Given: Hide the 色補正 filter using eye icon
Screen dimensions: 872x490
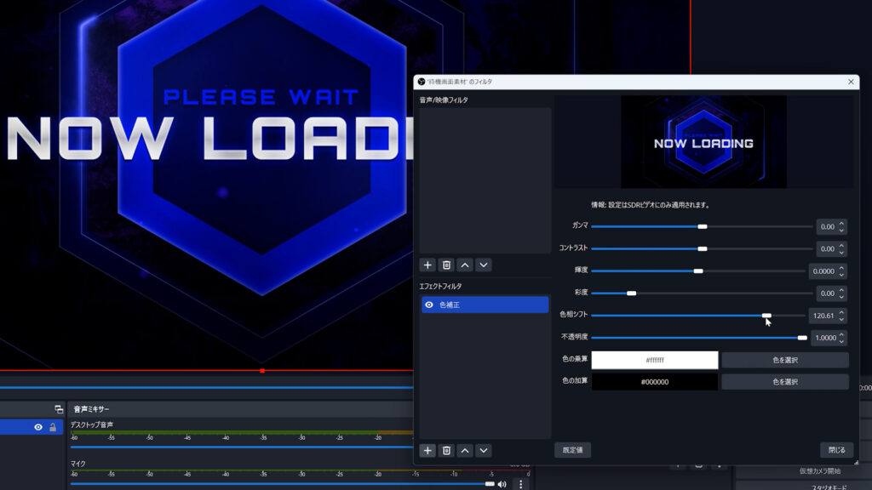Looking at the screenshot, I should [x=429, y=305].
